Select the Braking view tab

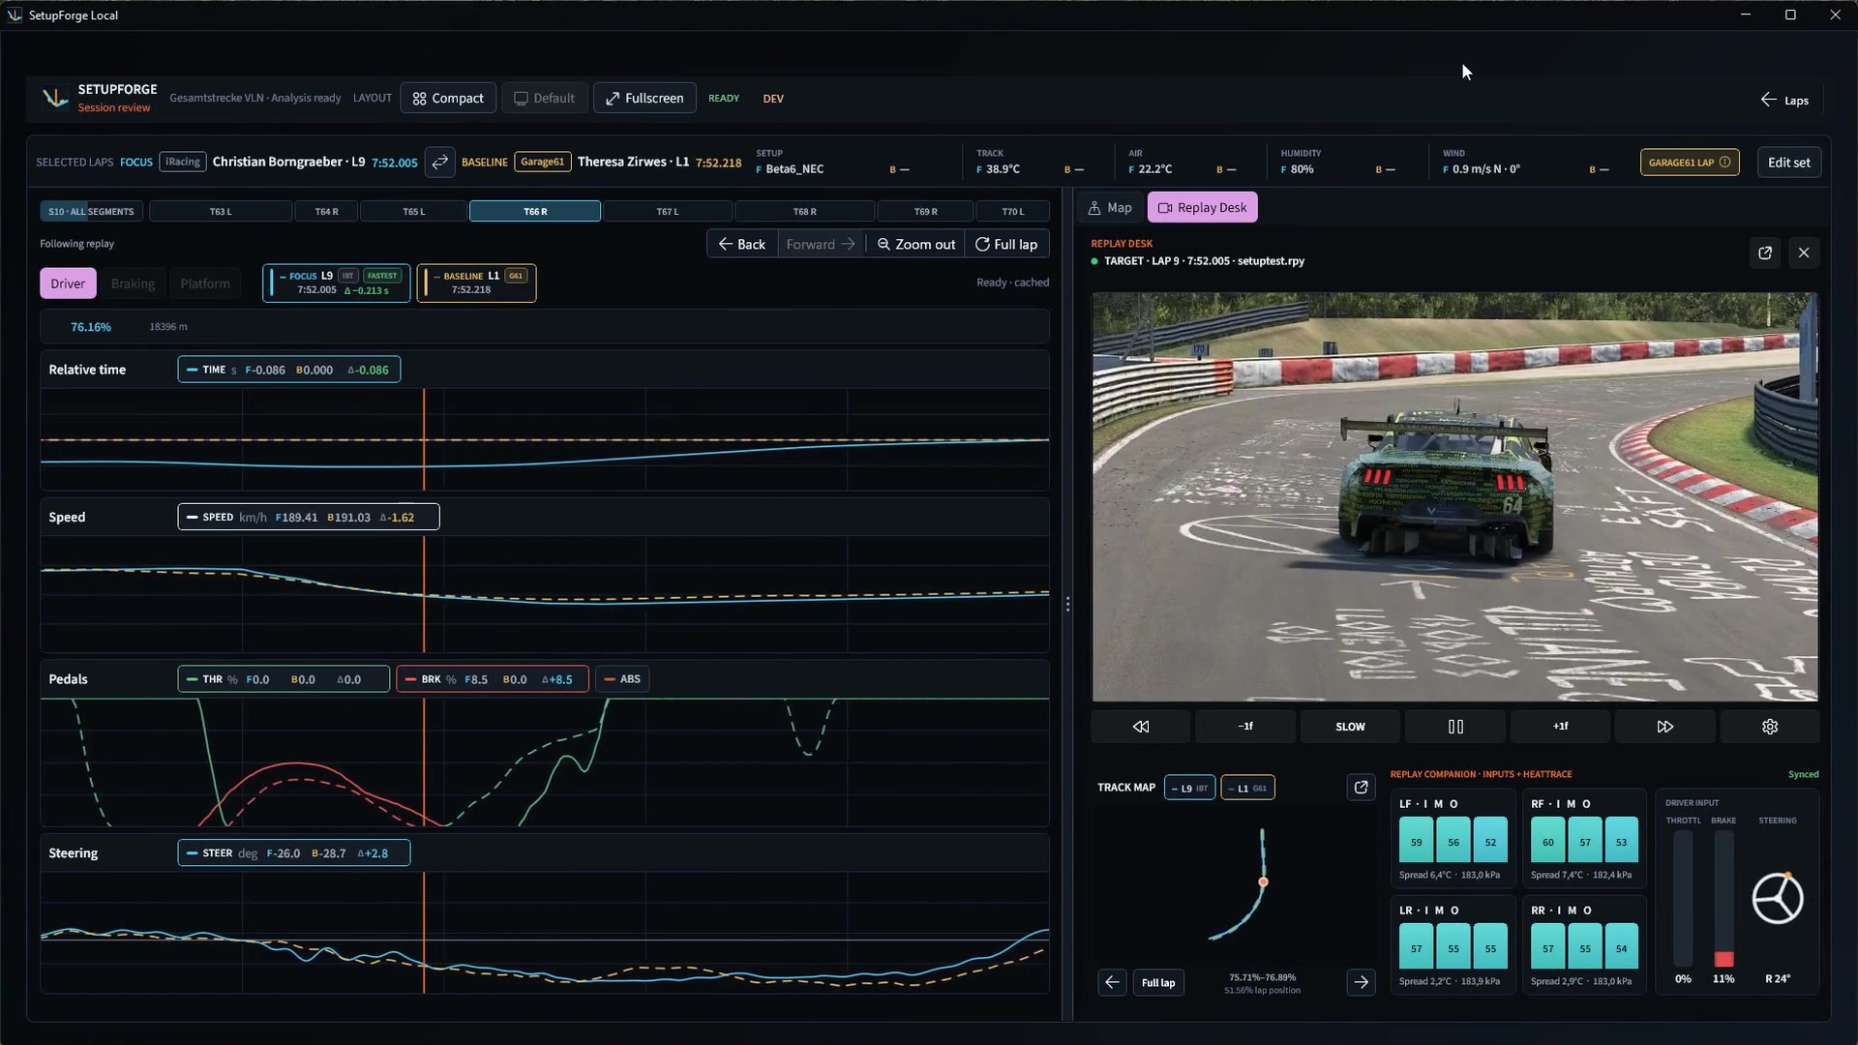133,284
